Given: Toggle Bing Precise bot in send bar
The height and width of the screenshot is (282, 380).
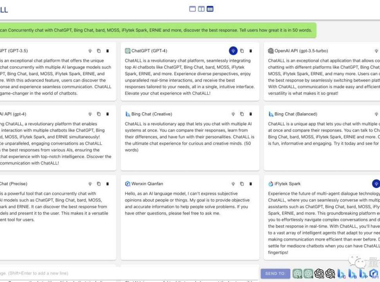Looking at the screenshot, I should 363,273.
